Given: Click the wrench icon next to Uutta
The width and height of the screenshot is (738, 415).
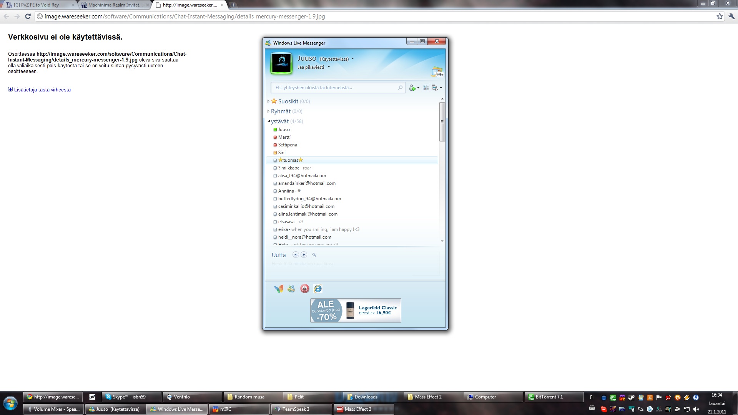Looking at the screenshot, I should tap(314, 255).
